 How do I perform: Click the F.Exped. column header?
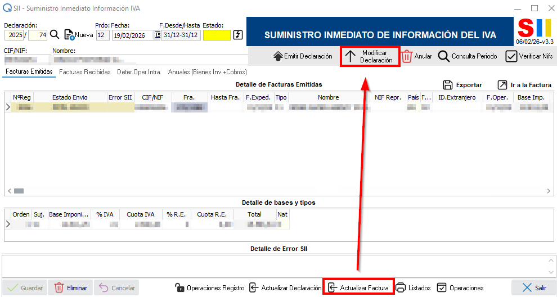point(259,97)
